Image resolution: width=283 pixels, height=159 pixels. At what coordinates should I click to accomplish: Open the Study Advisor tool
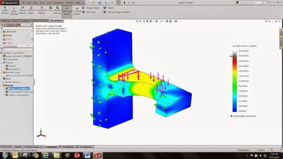coord(5,10)
